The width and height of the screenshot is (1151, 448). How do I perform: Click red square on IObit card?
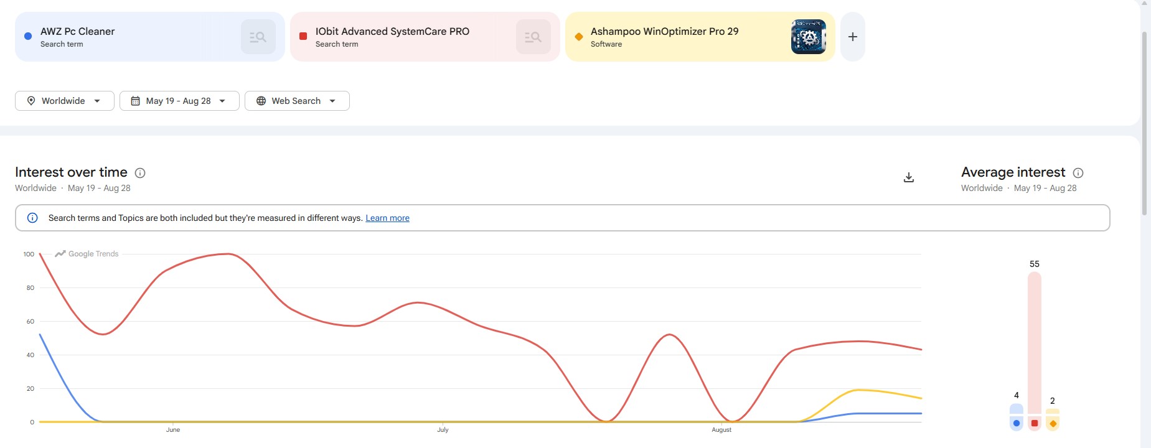303,36
